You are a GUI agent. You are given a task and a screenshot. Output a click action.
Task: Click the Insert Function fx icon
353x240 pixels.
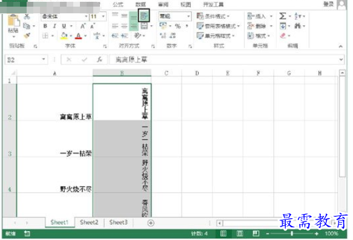click(99, 60)
